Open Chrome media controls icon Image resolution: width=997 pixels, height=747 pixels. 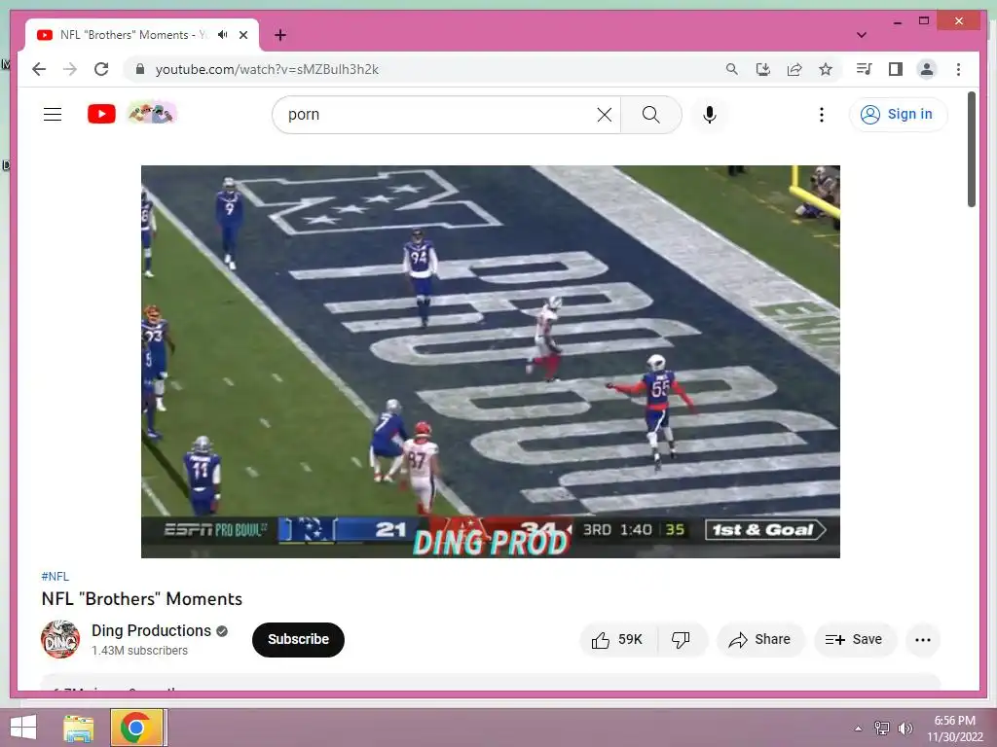(x=865, y=69)
